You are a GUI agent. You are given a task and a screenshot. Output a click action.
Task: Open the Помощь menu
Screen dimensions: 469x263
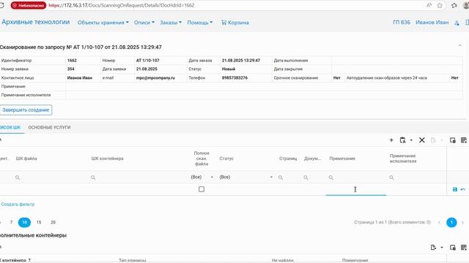pos(200,23)
